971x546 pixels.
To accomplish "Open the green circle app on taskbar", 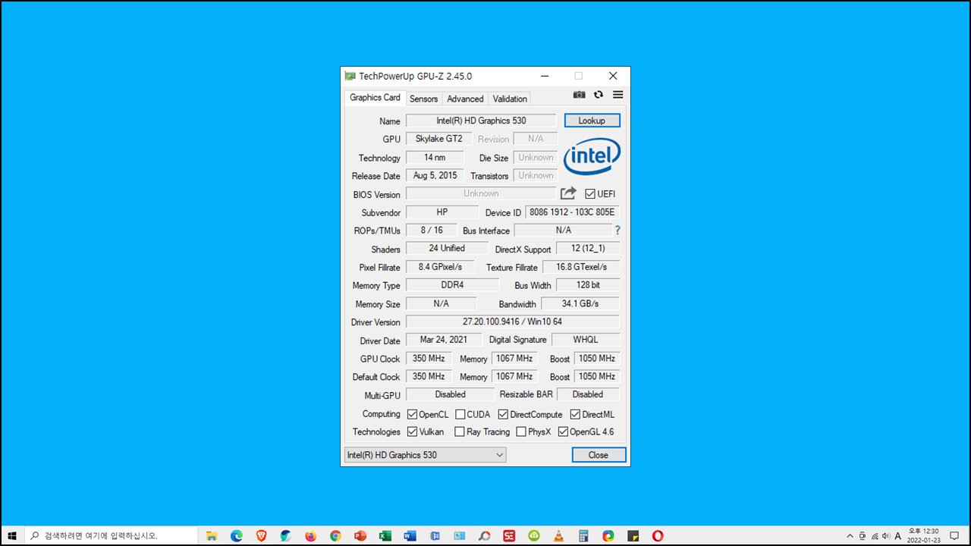I will 533,535.
